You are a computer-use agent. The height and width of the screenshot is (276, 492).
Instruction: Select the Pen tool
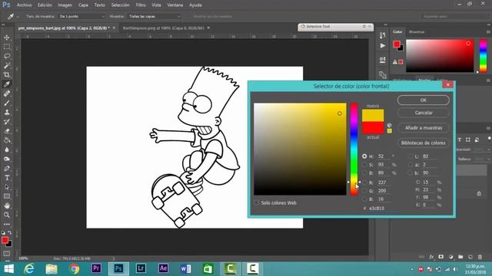(x=7, y=169)
